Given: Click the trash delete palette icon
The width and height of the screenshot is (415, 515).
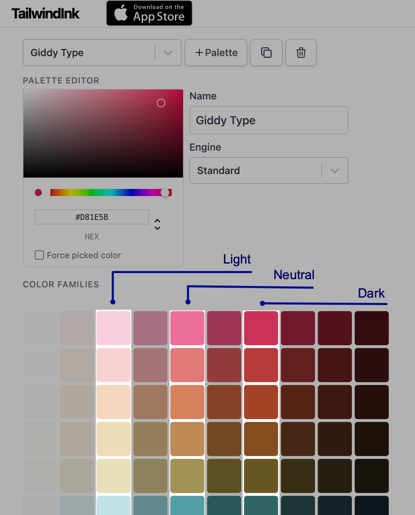Looking at the screenshot, I should [x=301, y=53].
